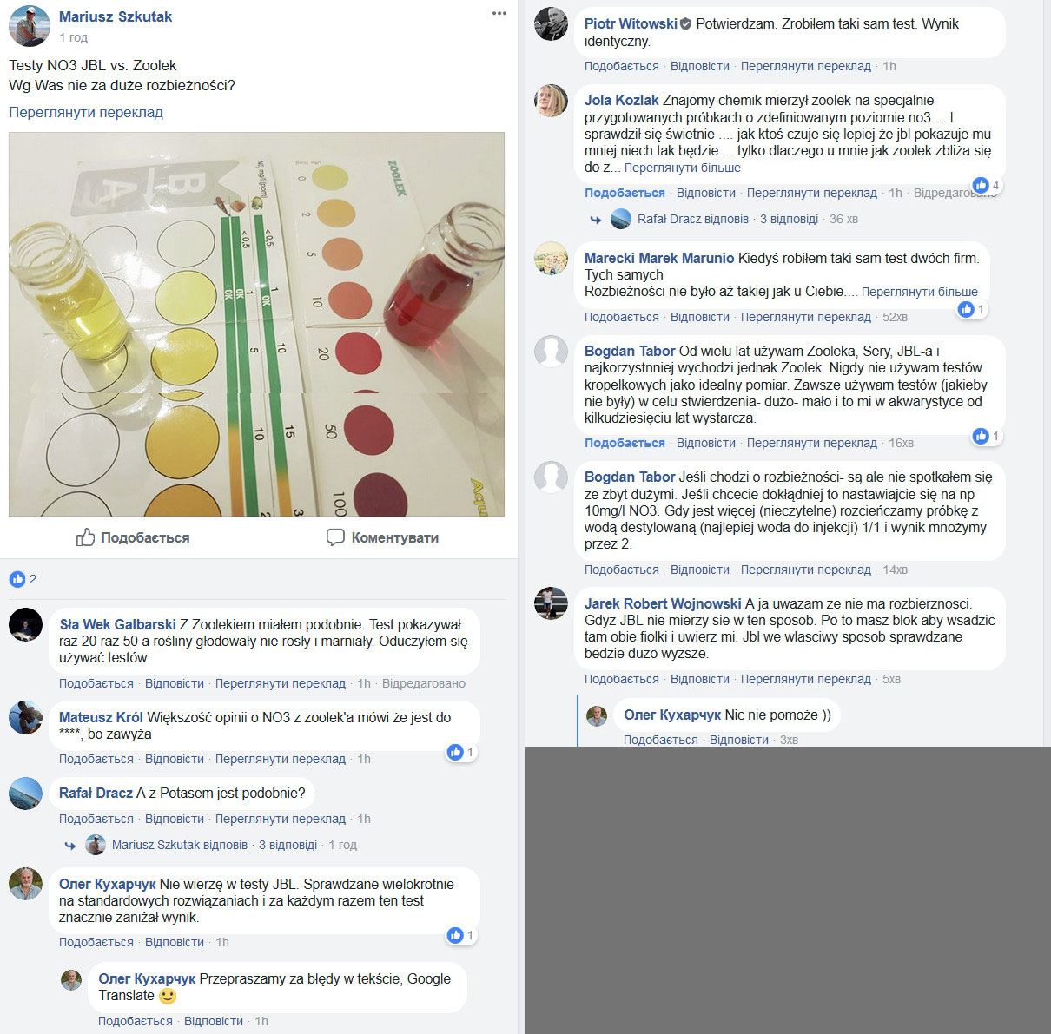
Task: Expand Jola Kozlak comment with Переглянути більше
Action: click(x=683, y=168)
